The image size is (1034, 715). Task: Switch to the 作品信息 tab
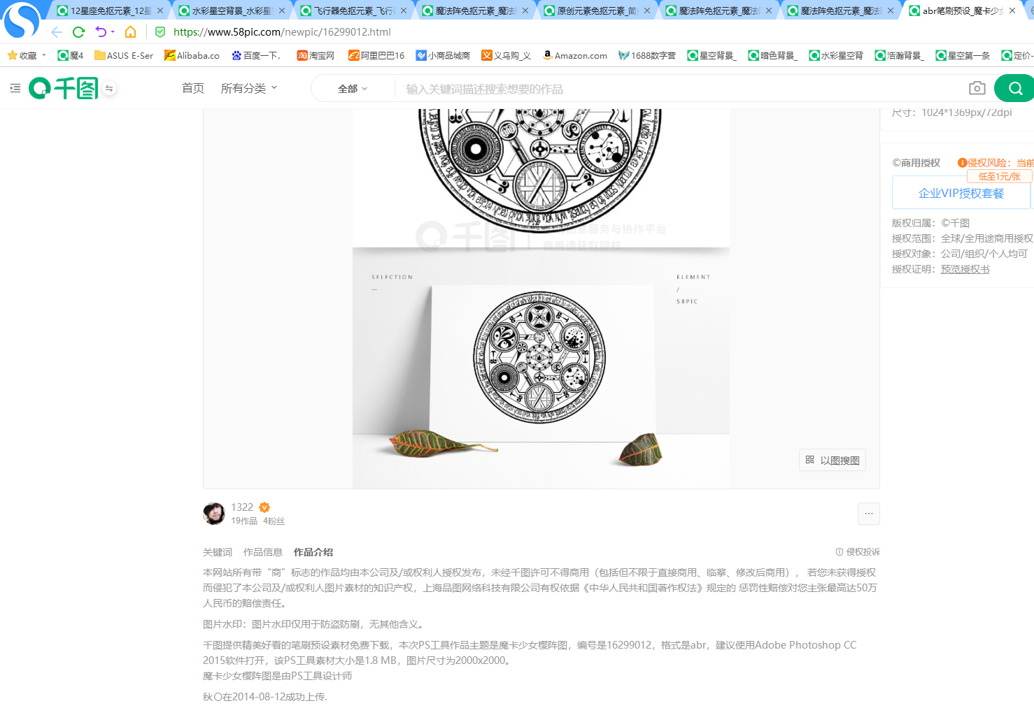[x=263, y=552]
